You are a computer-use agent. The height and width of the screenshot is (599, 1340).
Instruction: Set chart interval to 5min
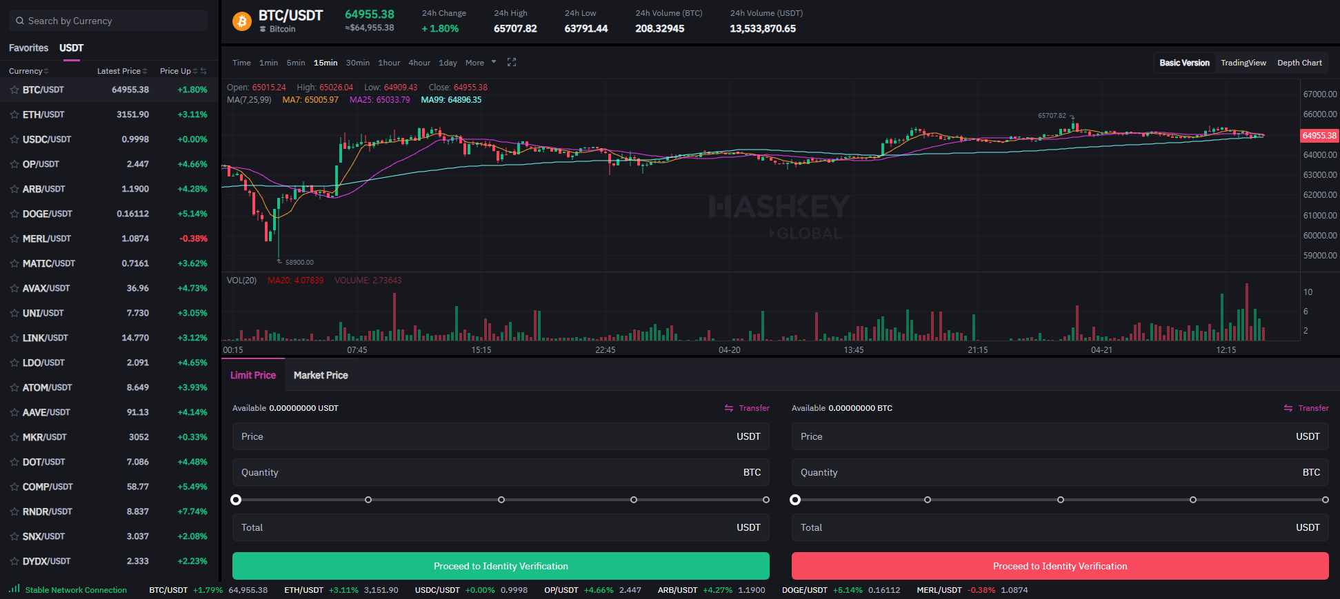coord(296,63)
